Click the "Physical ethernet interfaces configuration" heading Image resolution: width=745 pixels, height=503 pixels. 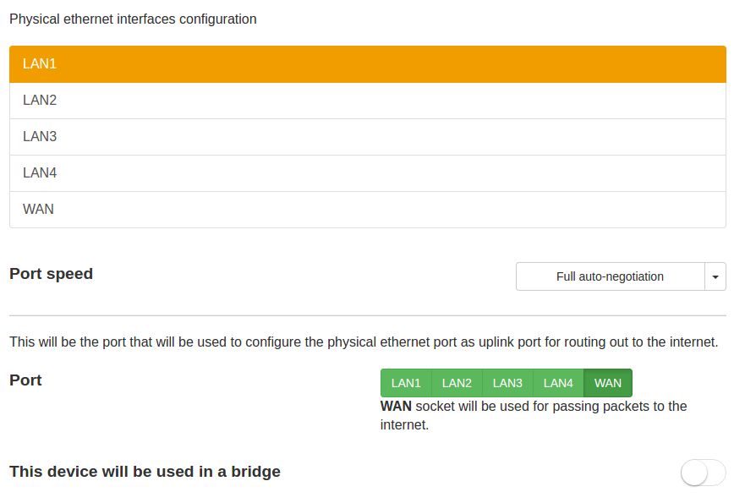click(133, 19)
